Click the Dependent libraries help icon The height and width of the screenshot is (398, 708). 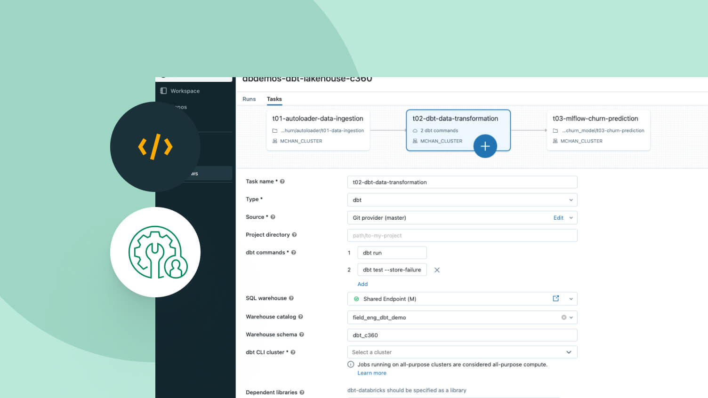point(302,392)
